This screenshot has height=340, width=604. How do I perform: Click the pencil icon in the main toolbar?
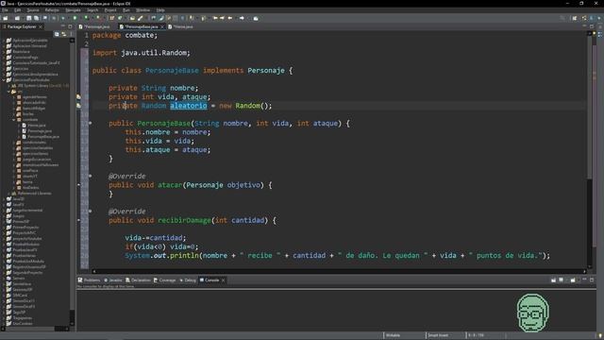click(141, 18)
